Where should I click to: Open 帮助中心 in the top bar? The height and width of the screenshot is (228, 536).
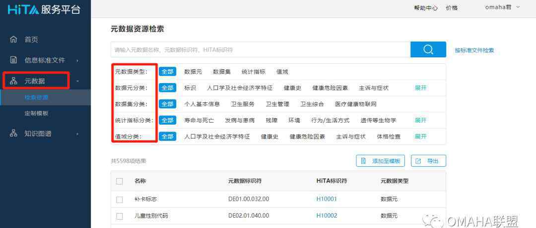point(425,8)
